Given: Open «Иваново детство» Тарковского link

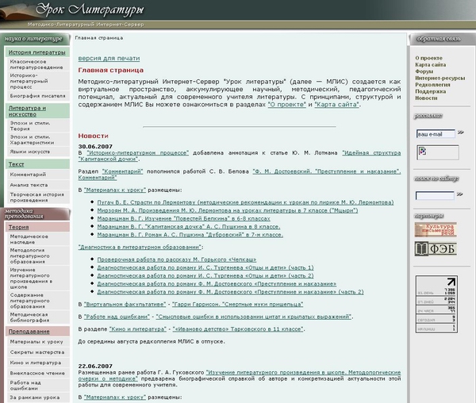Looking at the screenshot, I should click(x=238, y=329).
